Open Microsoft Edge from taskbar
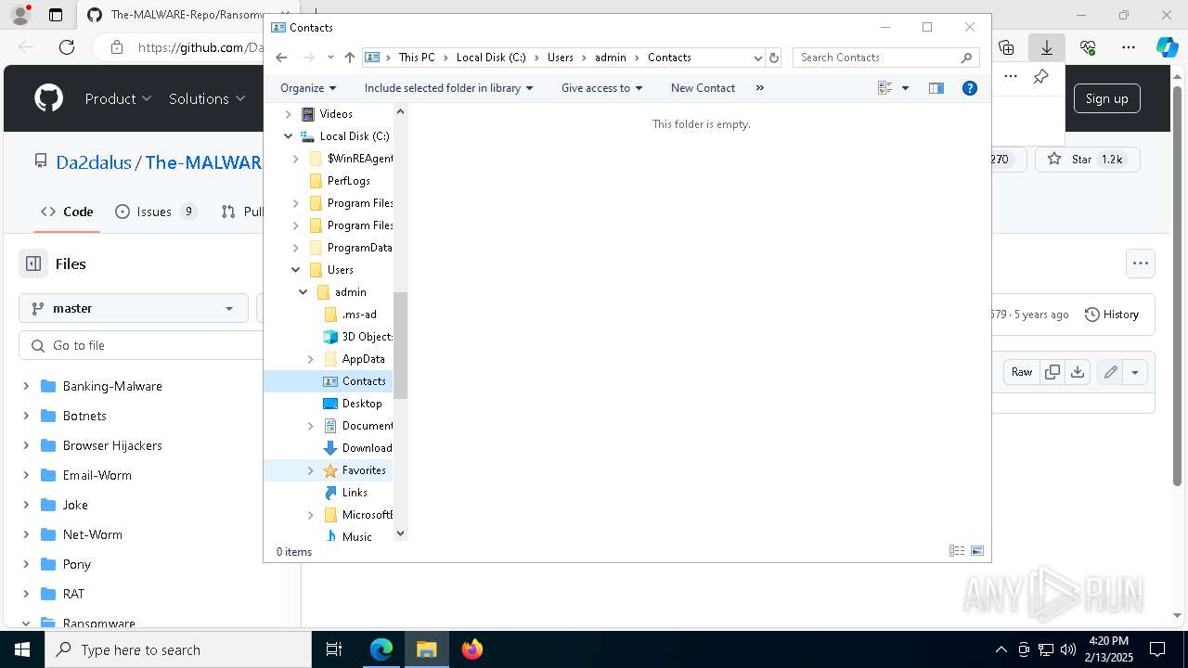Viewport: 1188px width, 668px height. tap(381, 649)
